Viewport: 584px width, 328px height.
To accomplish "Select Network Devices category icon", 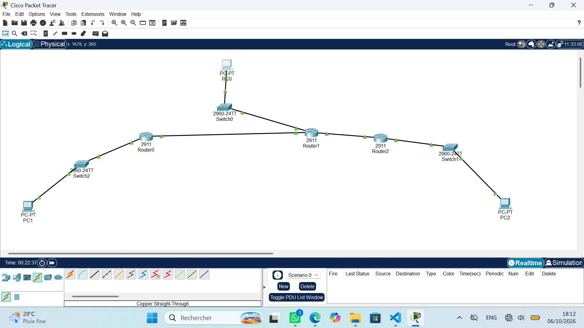I will coord(6,277).
